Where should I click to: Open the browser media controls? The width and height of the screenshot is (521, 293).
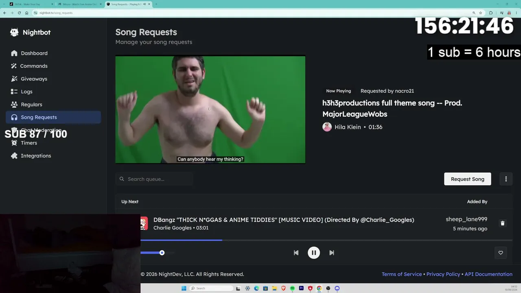point(501,13)
